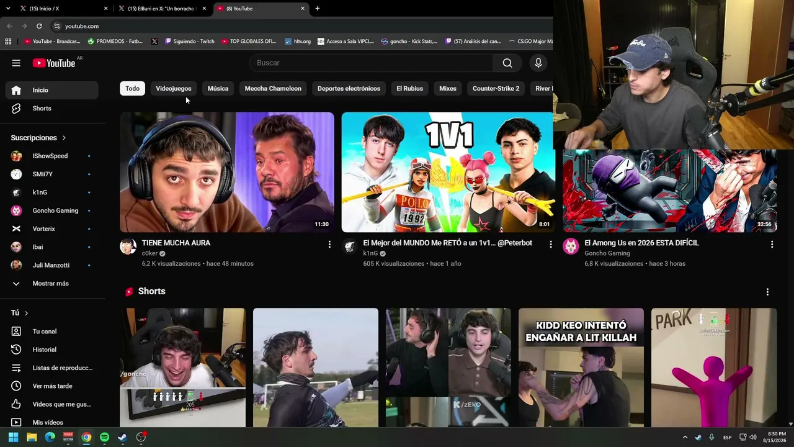Open Mis vídeos in the sidebar

(52, 422)
